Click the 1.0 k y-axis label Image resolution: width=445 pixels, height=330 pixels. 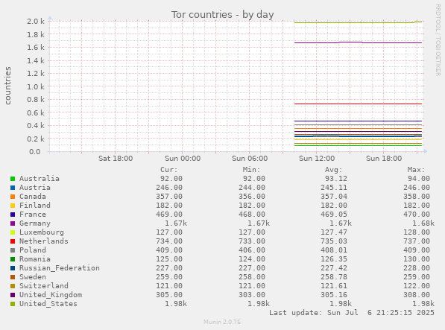tap(36, 86)
